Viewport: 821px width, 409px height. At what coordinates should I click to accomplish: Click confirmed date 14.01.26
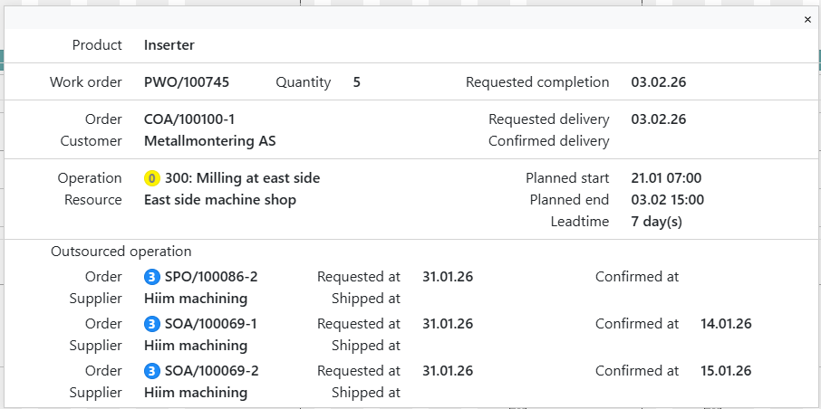tap(725, 324)
